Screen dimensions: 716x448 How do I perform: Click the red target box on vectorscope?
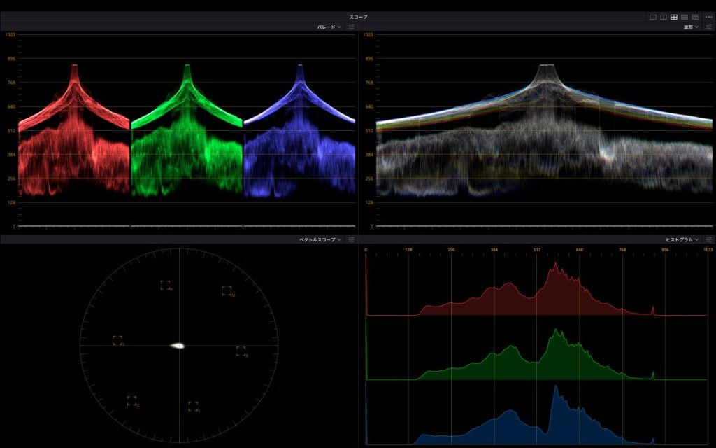pos(165,285)
